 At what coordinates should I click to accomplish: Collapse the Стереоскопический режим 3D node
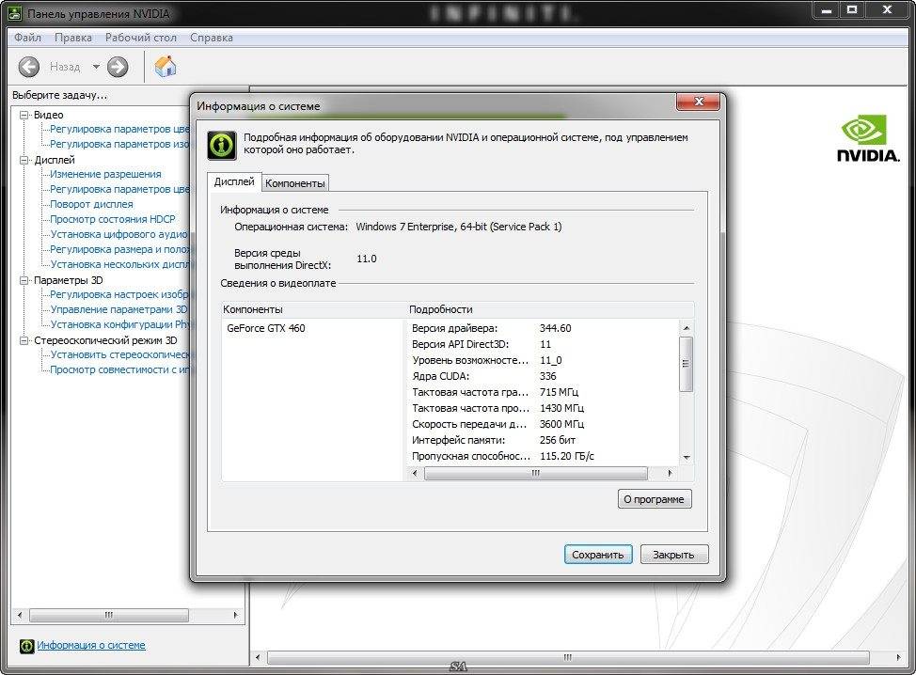[24, 340]
